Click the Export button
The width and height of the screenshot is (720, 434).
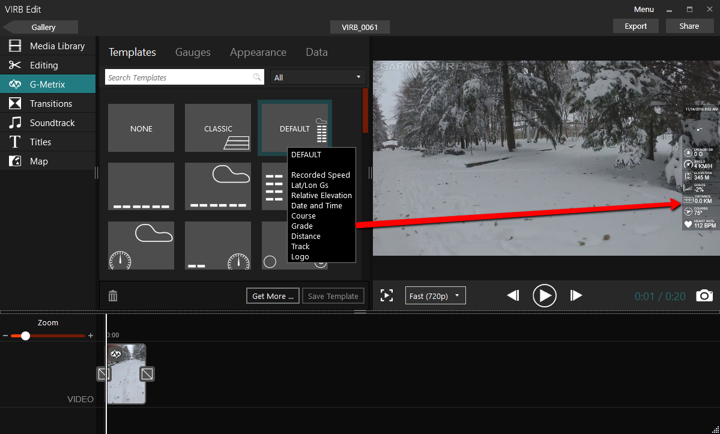[635, 26]
